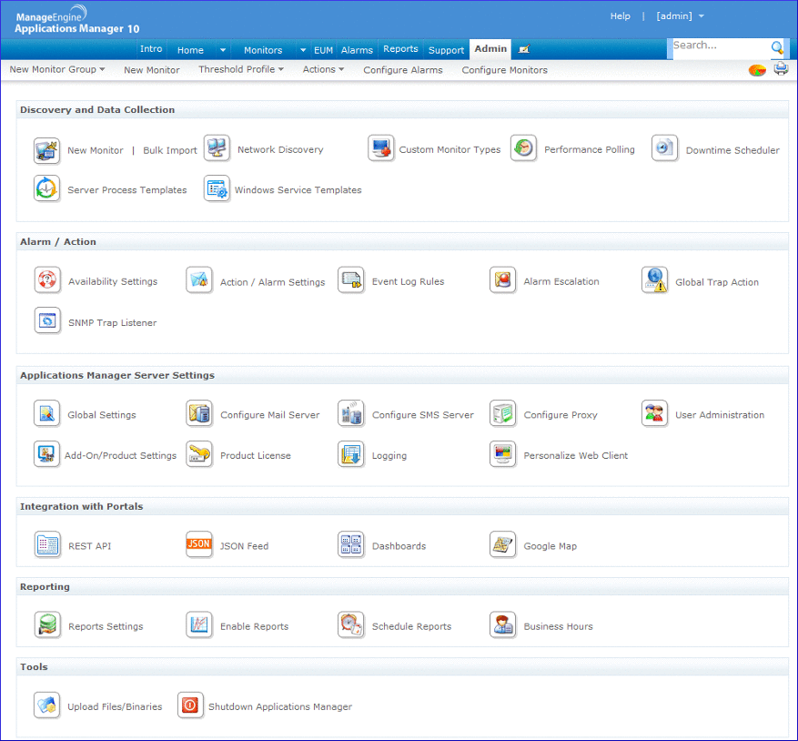Open Configure Alarms link
Screen dimensions: 798x741
[x=402, y=70]
